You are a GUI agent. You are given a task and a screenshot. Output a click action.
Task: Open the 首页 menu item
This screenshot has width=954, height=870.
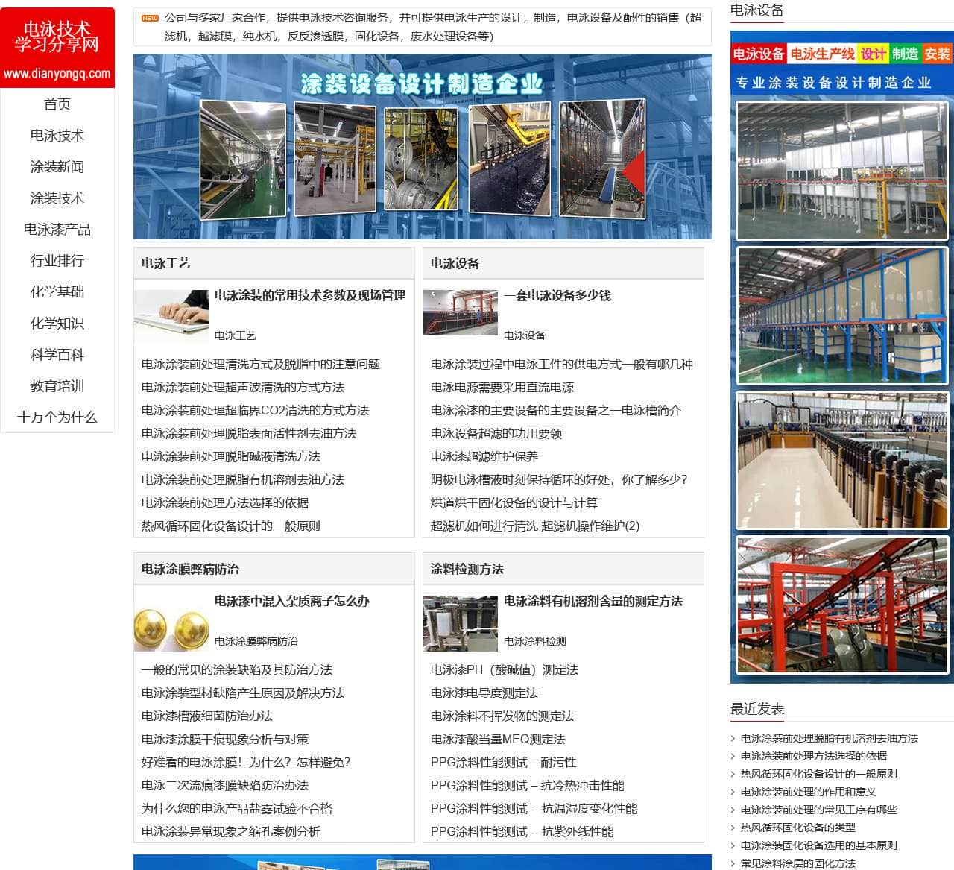(57, 104)
